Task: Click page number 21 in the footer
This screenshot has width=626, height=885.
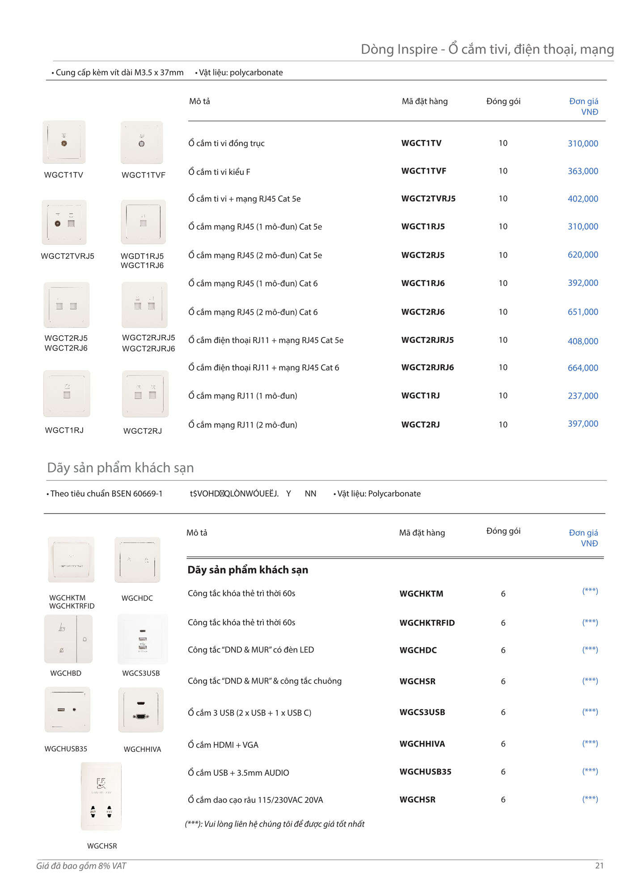Action: point(599,866)
